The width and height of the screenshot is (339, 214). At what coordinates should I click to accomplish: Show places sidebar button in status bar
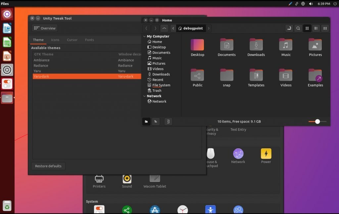tap(146, 122)
